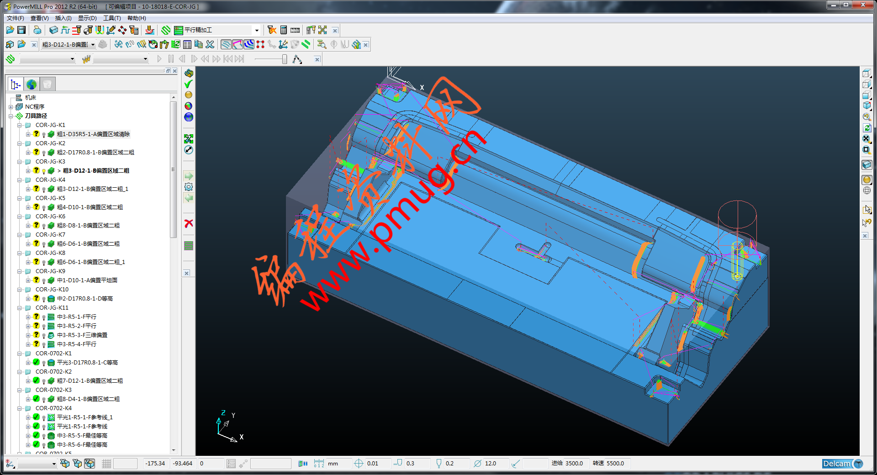Select the 机床 tree item
Viewport: 877px width, 475px height.
pos(31,98)
